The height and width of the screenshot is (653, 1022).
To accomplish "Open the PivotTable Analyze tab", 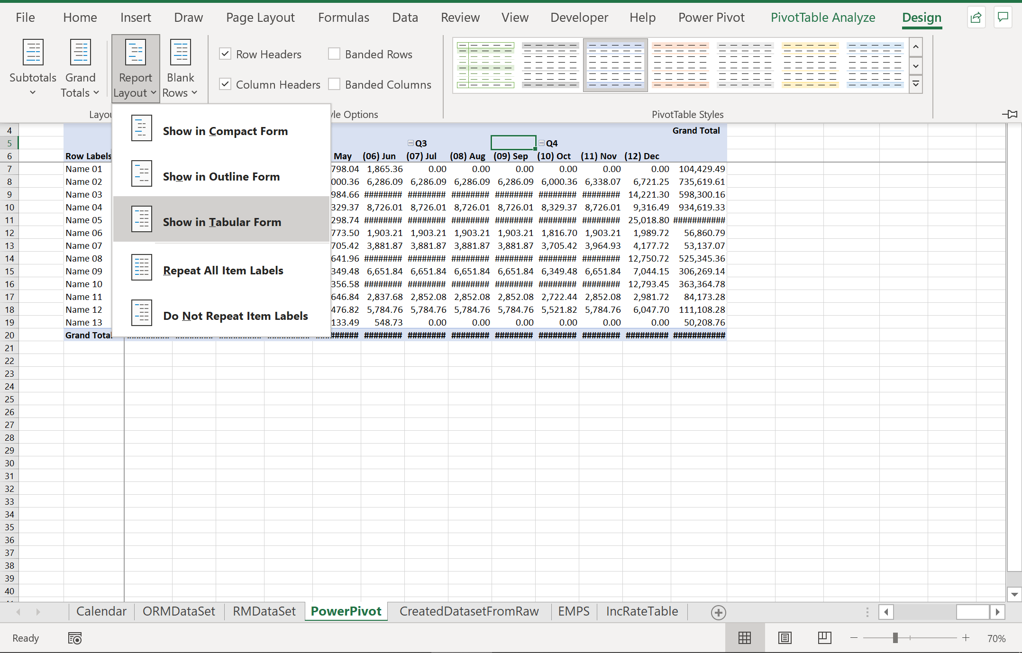I will pos(823,18).
